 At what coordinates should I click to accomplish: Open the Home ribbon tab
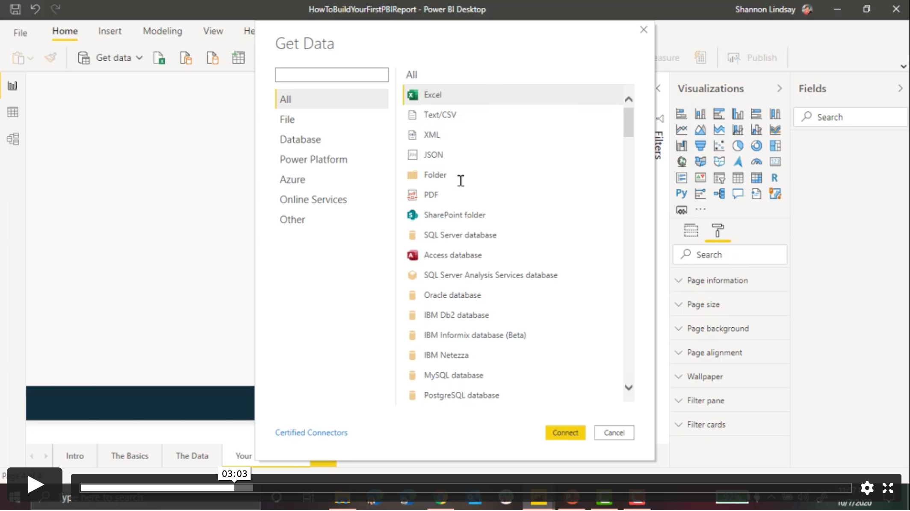(x=65, y=31)
